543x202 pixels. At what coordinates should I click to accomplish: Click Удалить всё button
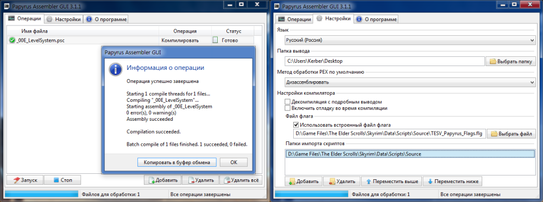tap(241, 180)
